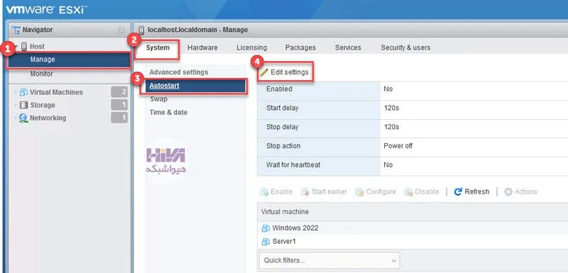Click the Start earlier icon
The height and width of the screenshot is (273, 568).
point(305,192)
